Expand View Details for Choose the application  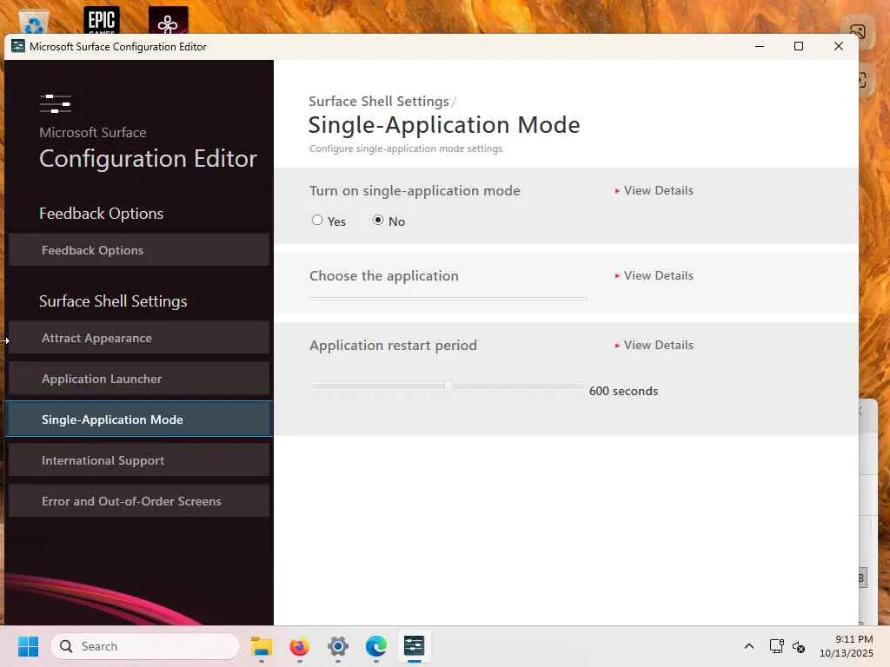[x=654, y=275]
